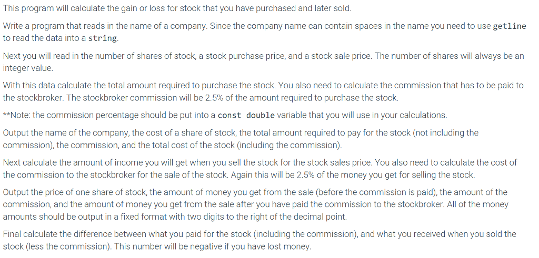This screenshot has height=258, width=539.
Task: Select the "const double" code text
Action: (x=246, y=115)
